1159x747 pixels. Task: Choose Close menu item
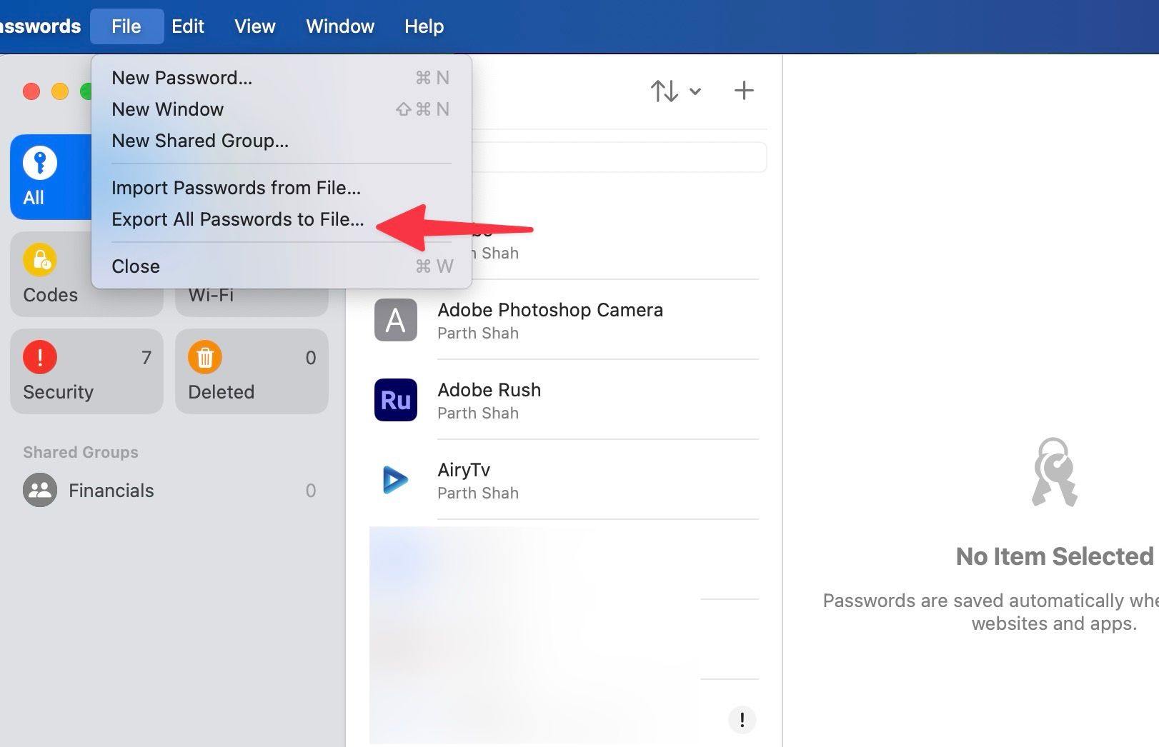tap(282, 266)
